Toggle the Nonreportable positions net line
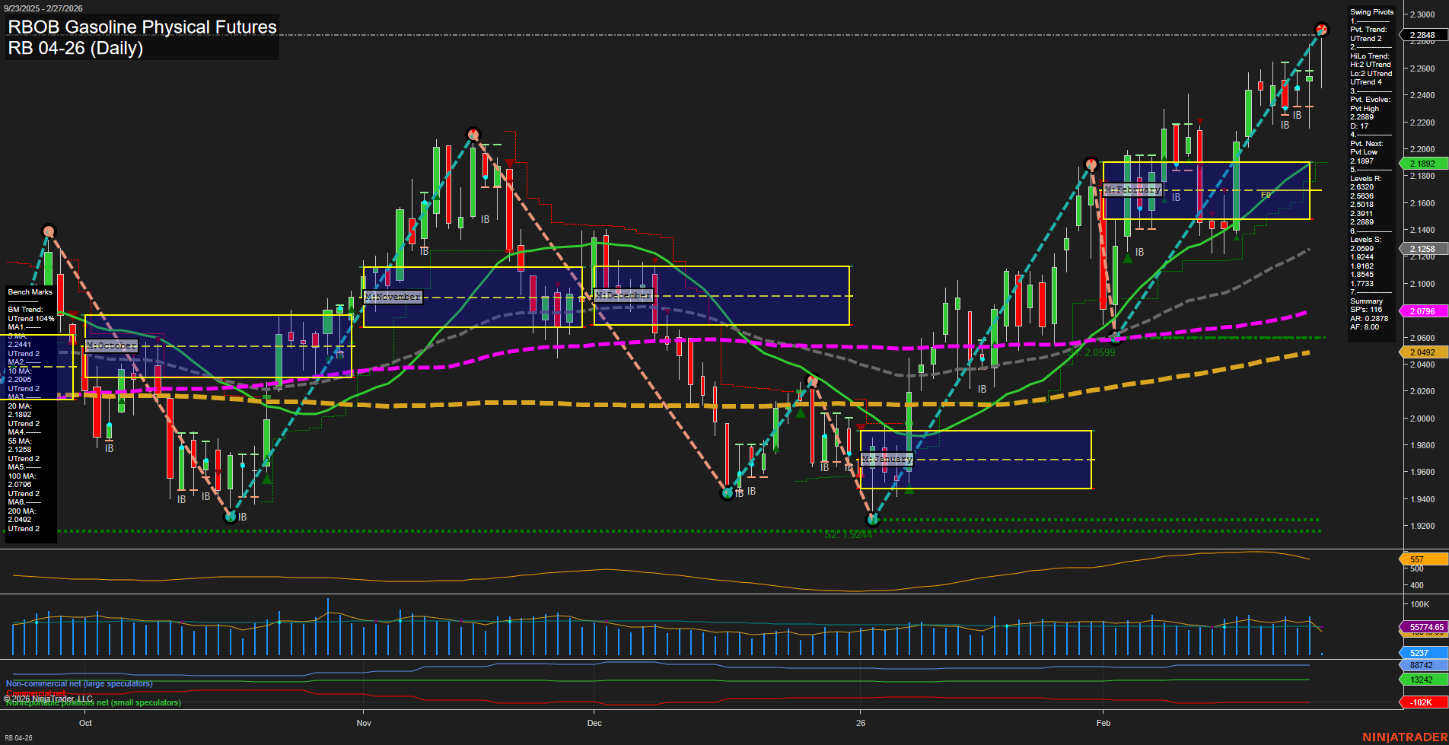1449x745 pixels. (x=93, y=703)
